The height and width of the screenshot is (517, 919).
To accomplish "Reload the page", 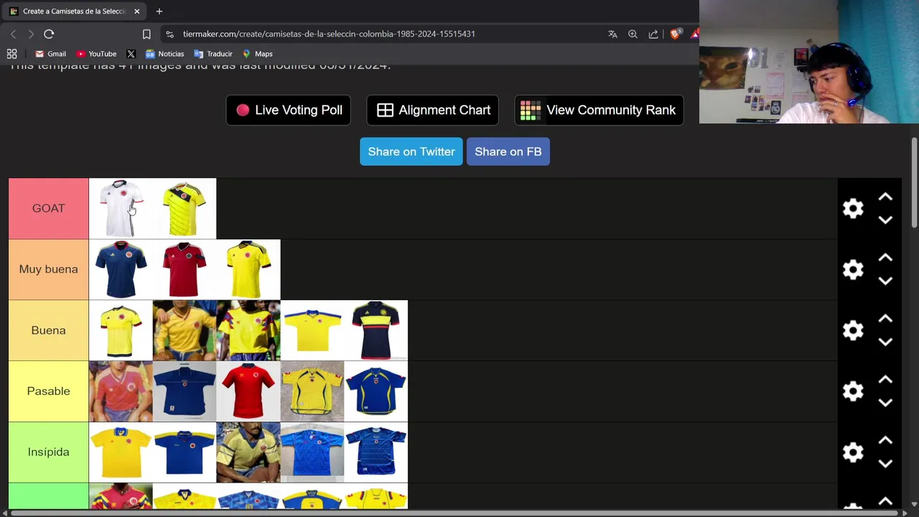I will pyautogui.click(x=49, y=34).
